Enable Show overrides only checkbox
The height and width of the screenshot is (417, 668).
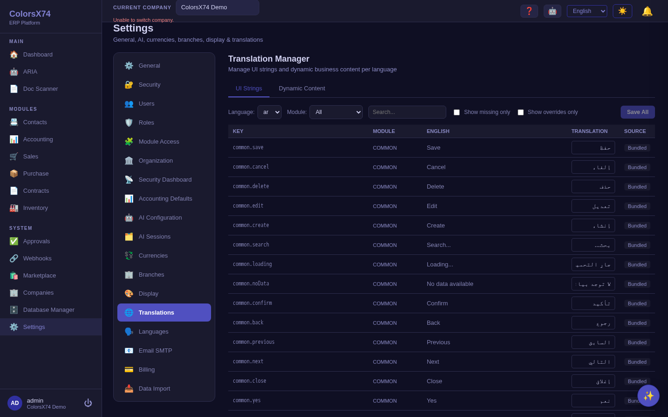[520, 112]
